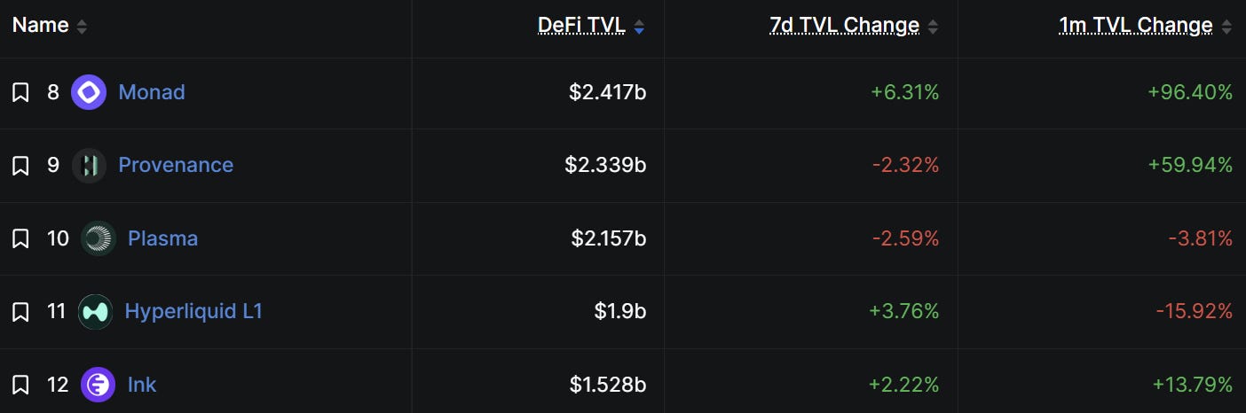Click the 1m TVL Change sort arrows
The image size is (1246, 413).
click(1226, 27)
